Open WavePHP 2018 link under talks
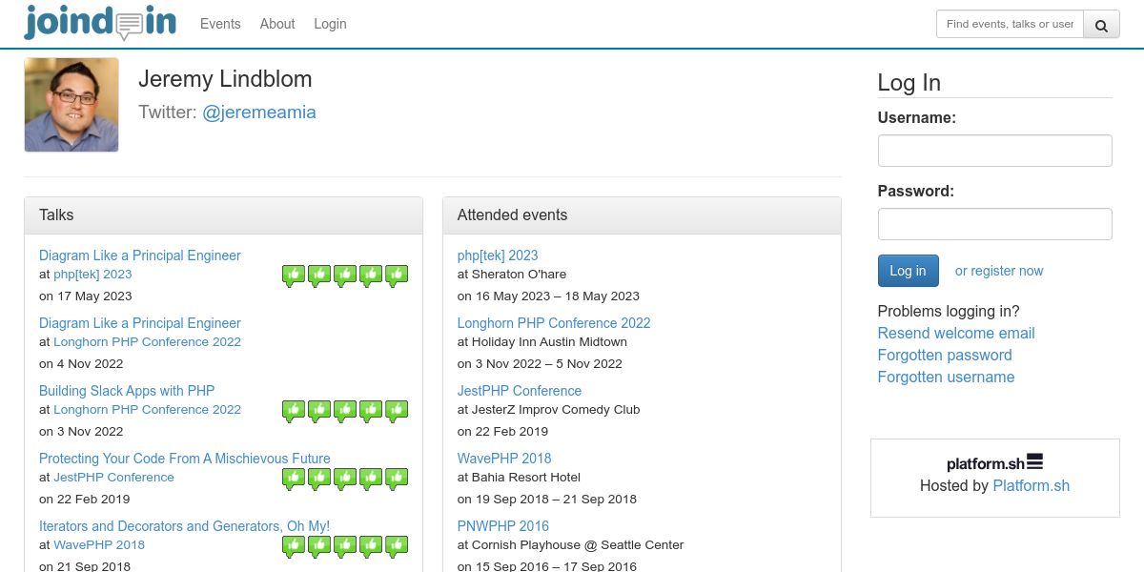This screenshot has width=1144, height=572. 99,544
